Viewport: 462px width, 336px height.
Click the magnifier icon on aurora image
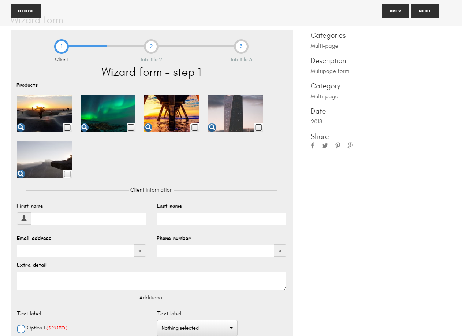[x=84, y=127]
